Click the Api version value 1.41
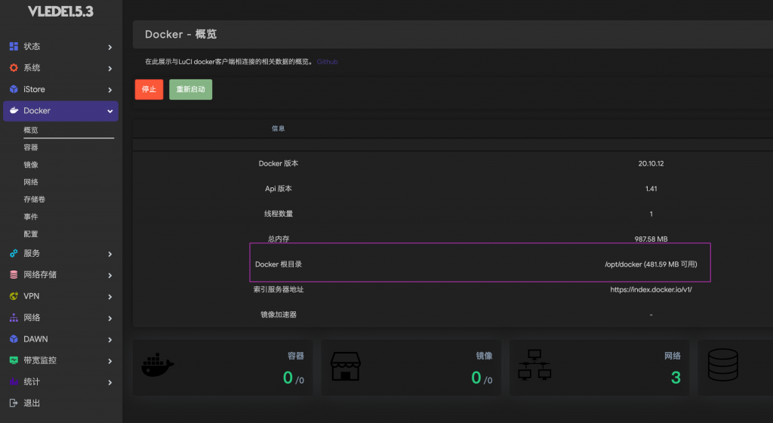The image size is (773, 423). tap(651, 188)
